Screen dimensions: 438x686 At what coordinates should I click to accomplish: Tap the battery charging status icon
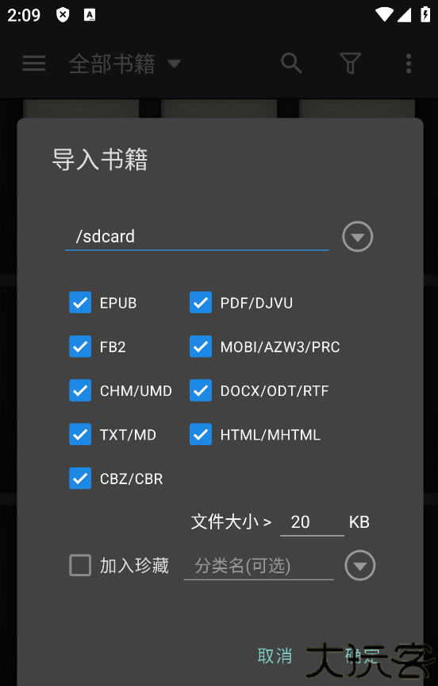click(425, 14)
